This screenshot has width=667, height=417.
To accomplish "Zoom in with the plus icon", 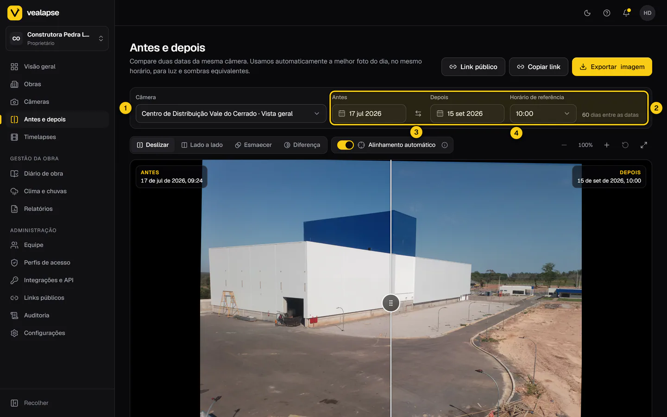I will (x=607, y=145).
